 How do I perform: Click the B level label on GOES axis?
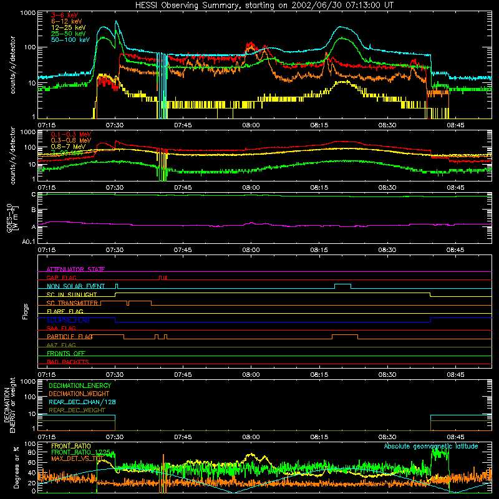34,210
